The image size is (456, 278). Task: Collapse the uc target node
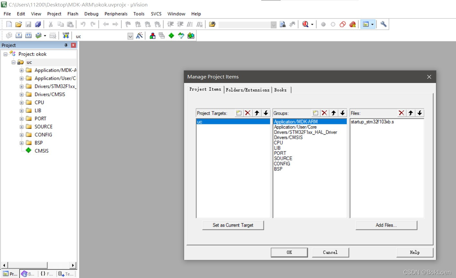pyautogui.click(x=14, y=62)
